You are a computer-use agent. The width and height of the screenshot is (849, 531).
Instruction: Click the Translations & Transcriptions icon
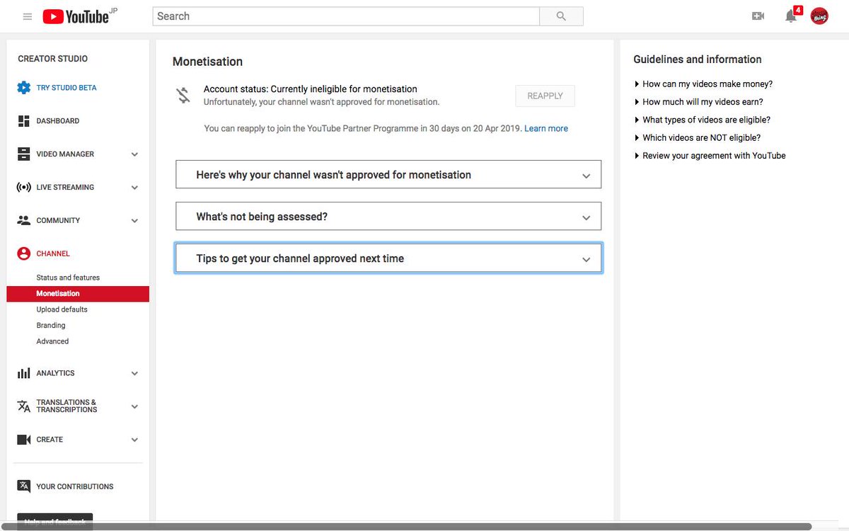point(24,406)
